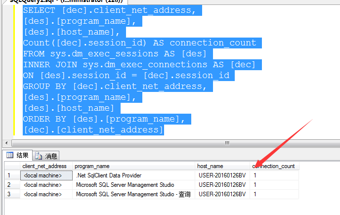340x215 pixels.
Task: Click the <local machine> cell in row 2
Action: [x=46, y=185]
